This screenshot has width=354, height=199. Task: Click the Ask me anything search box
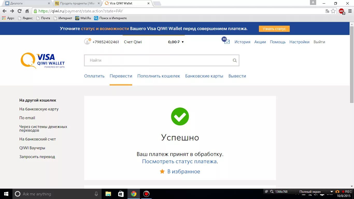(x=57, y=194)
